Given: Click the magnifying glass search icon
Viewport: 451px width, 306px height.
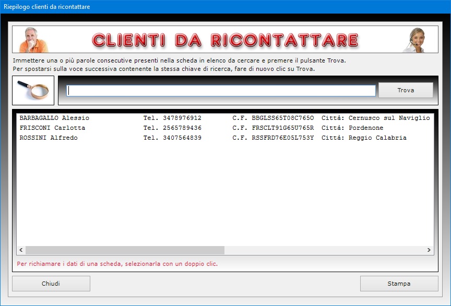Looking at the screenshot, I should click(x=33, y=91).
